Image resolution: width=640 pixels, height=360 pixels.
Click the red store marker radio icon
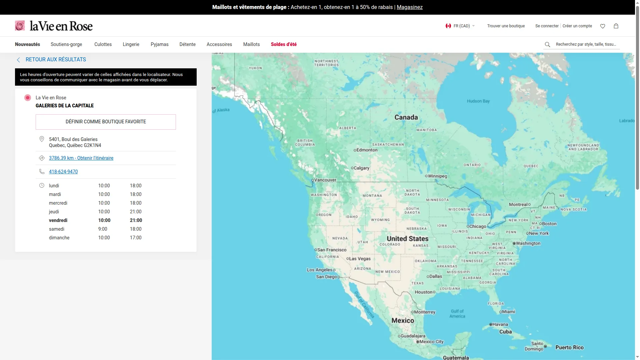[x=28, y=98]
